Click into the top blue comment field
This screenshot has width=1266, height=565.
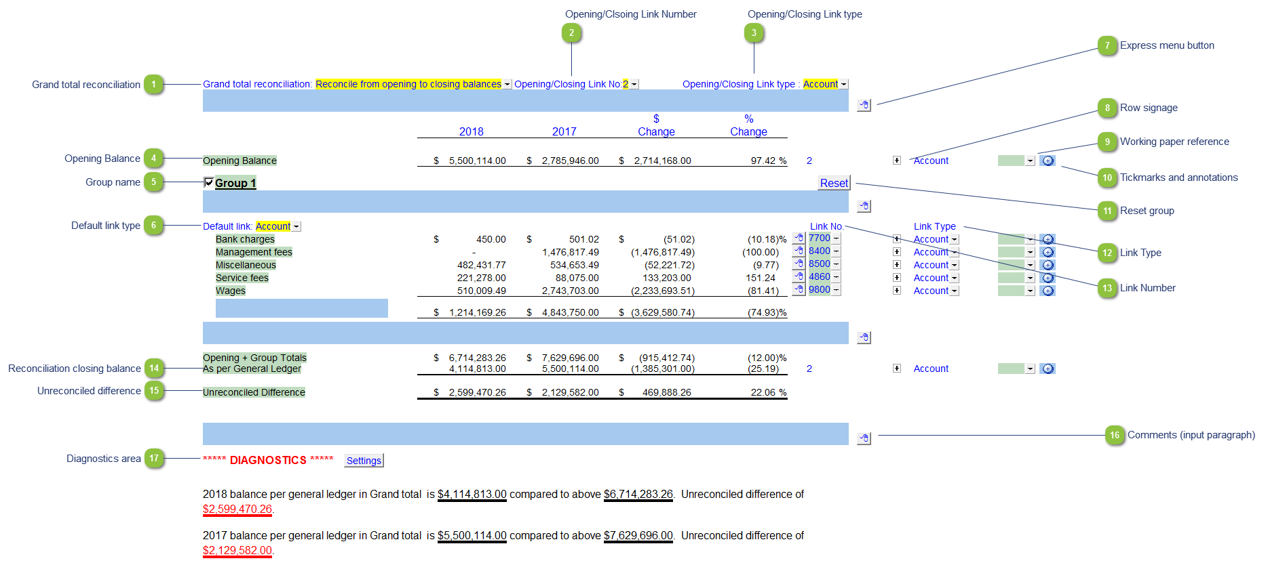click(x=526, y=101)
